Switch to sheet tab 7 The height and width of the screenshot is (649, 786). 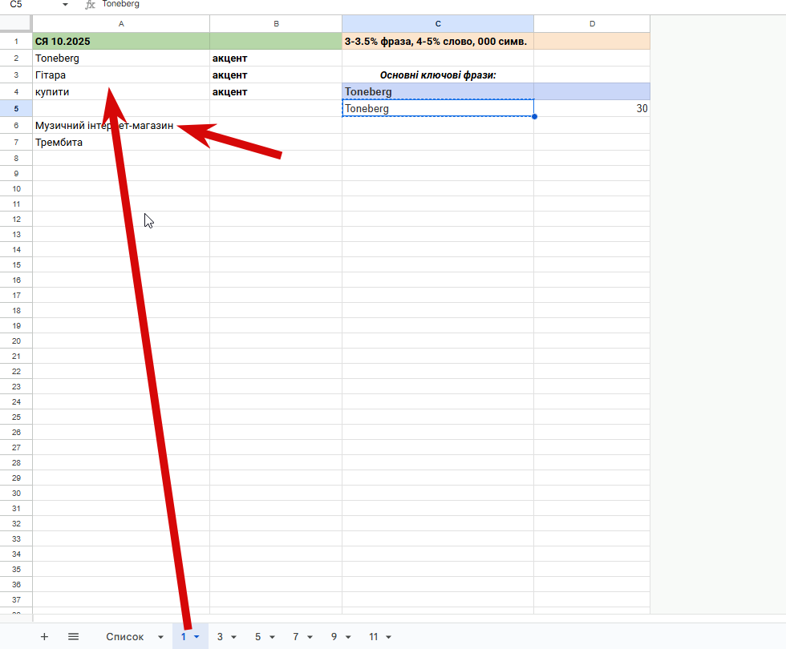[x=296, y=636]
